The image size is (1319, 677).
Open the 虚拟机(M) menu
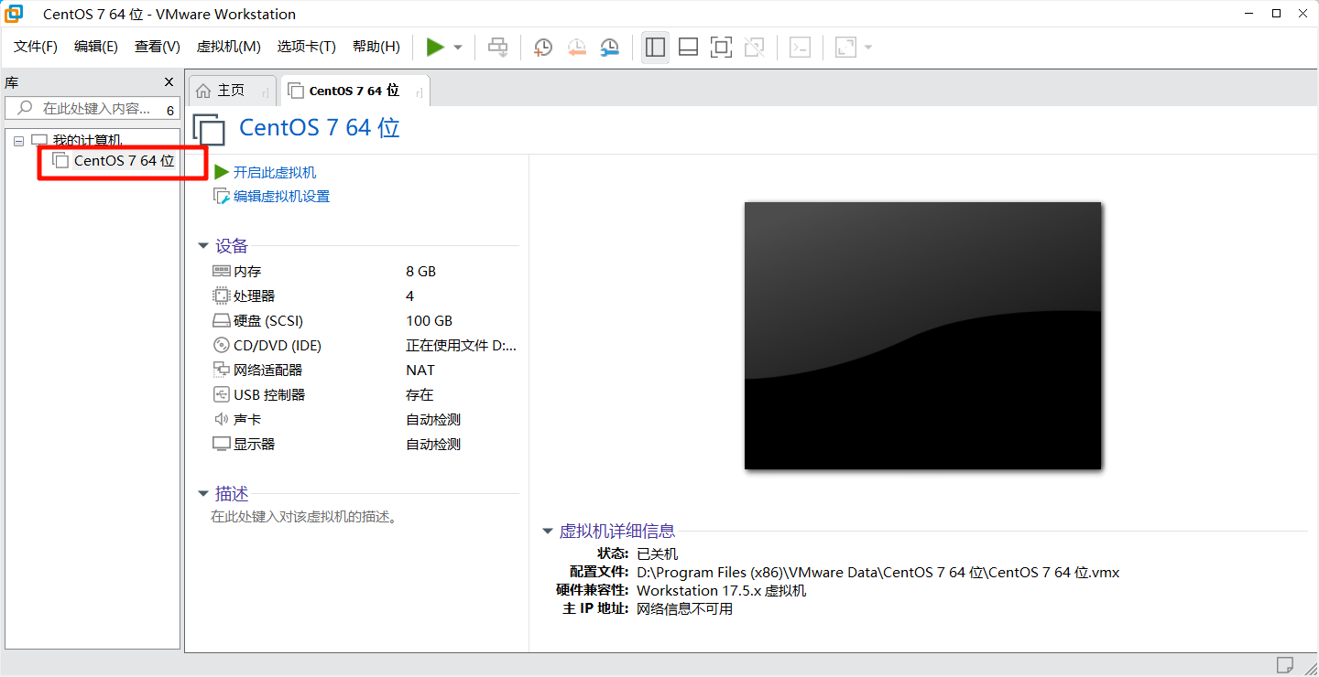229,47
